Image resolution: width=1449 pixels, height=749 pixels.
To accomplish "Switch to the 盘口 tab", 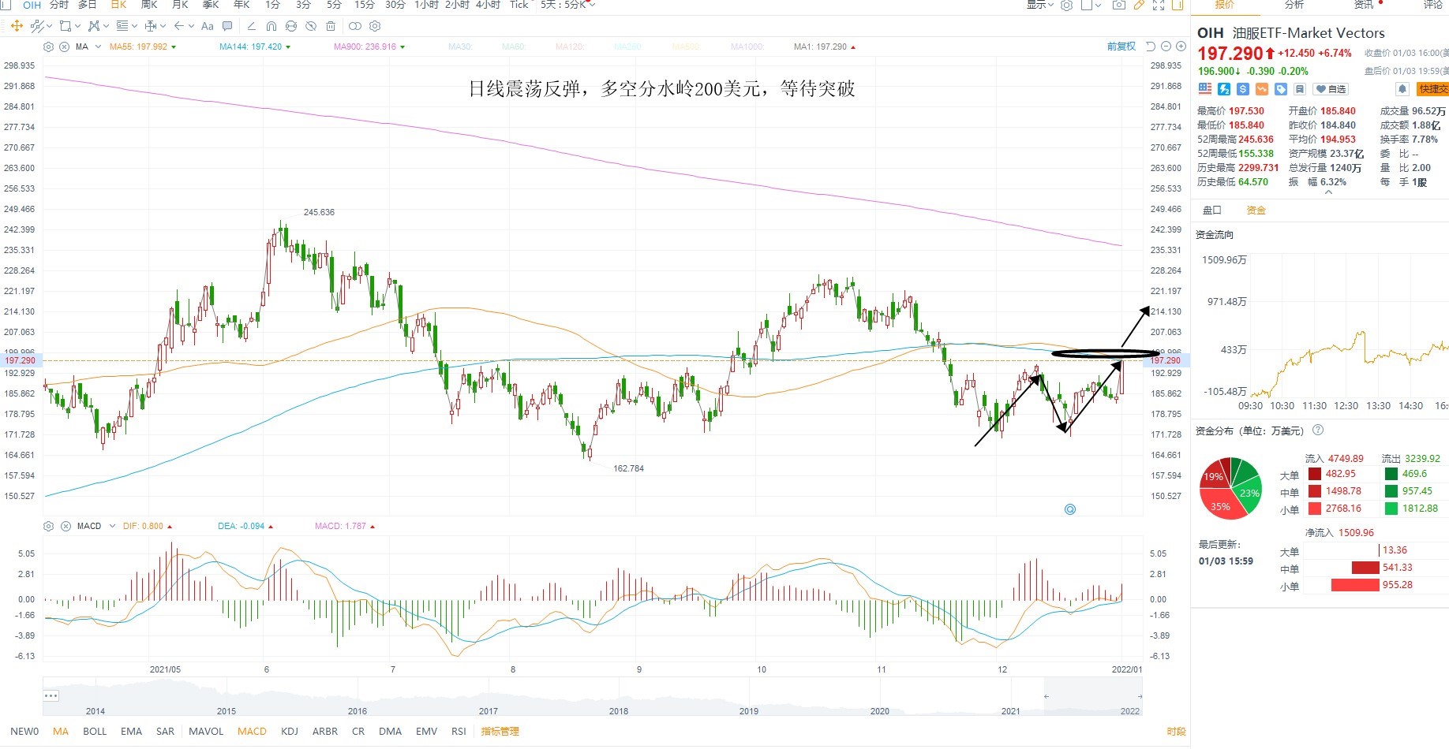I will click(1211, 210).
